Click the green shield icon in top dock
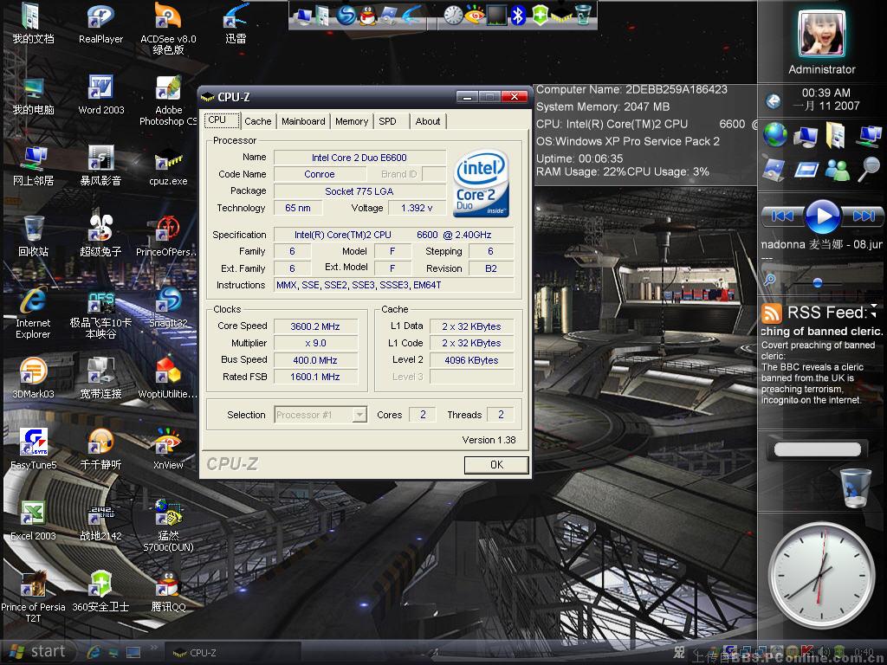 541,16
